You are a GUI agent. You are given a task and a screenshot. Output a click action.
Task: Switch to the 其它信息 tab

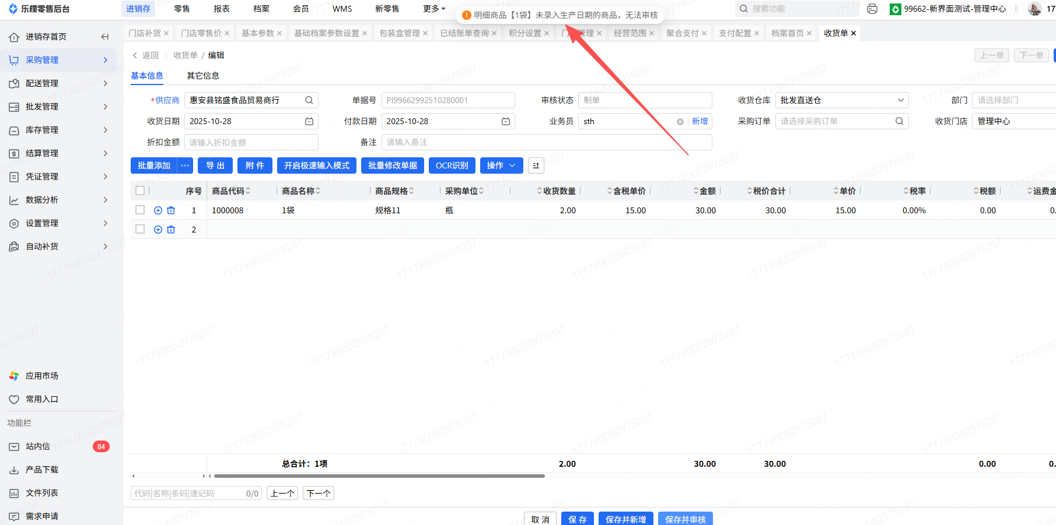click(x=203, y=76)
